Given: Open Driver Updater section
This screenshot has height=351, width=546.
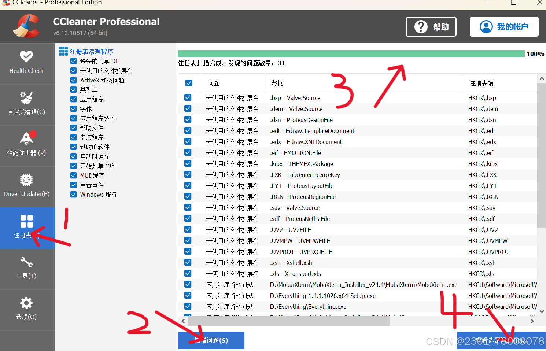Looking at the screenshot, I should 27,187.
